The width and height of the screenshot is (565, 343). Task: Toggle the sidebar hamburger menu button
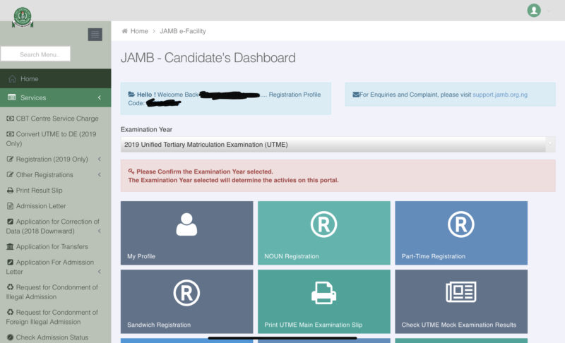pos(95,35)
